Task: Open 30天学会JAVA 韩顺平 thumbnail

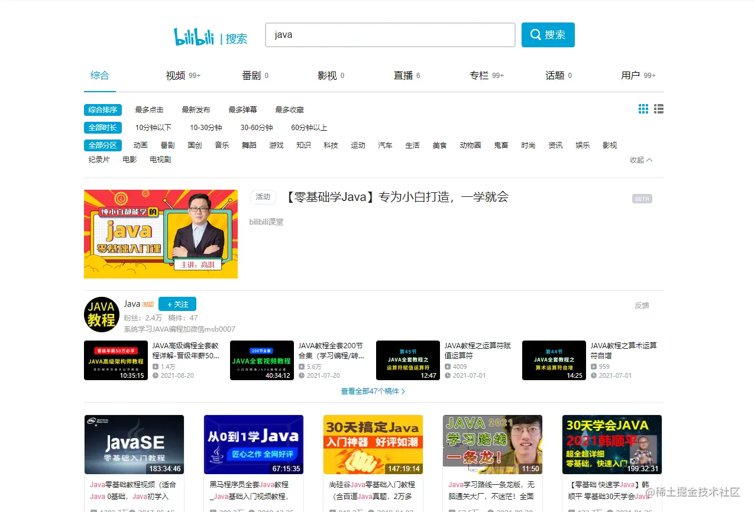Action: tap(612, 445)
